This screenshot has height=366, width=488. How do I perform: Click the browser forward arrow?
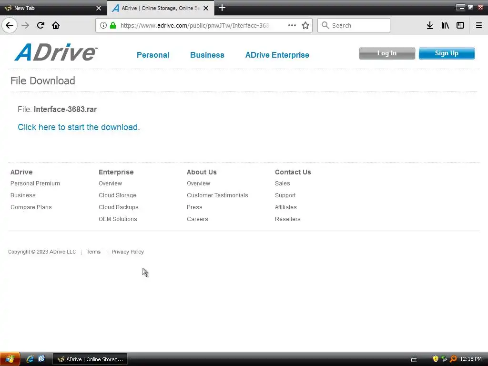point(25,25)
